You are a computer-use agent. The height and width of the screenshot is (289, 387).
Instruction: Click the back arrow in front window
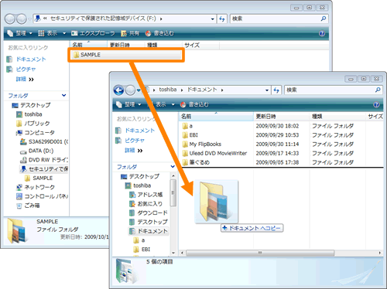click(x=118, y=90)
